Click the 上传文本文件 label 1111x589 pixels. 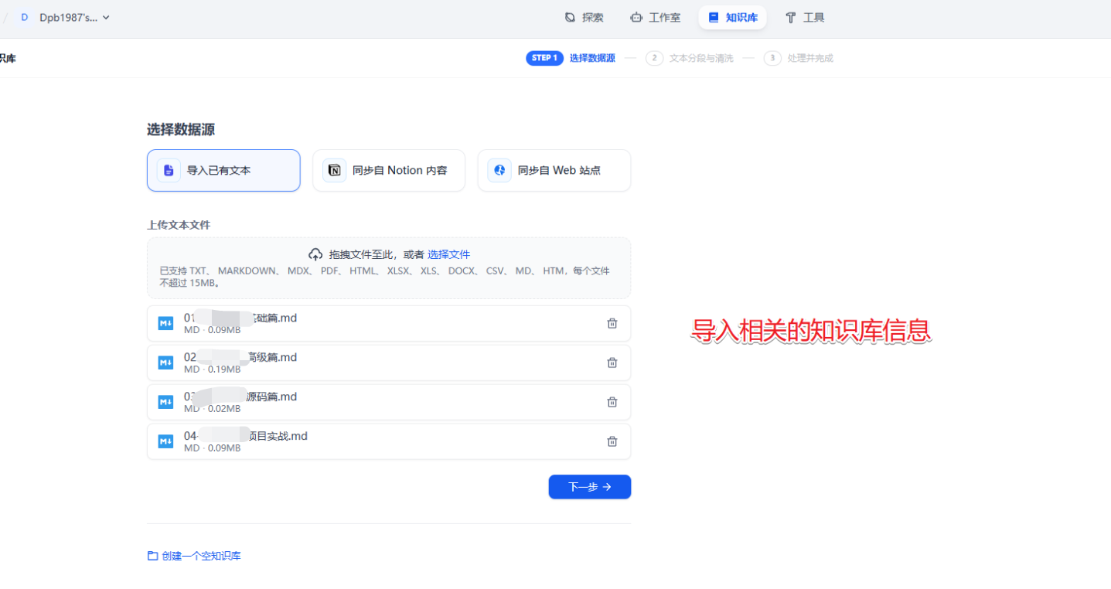(179, 225)
